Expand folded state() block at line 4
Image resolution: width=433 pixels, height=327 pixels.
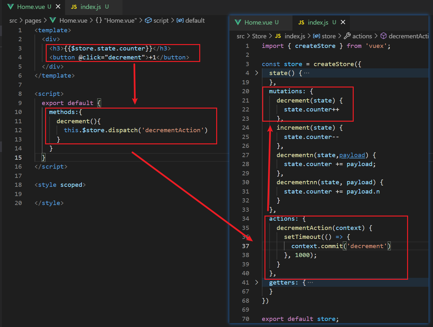[x=256, y=73]
